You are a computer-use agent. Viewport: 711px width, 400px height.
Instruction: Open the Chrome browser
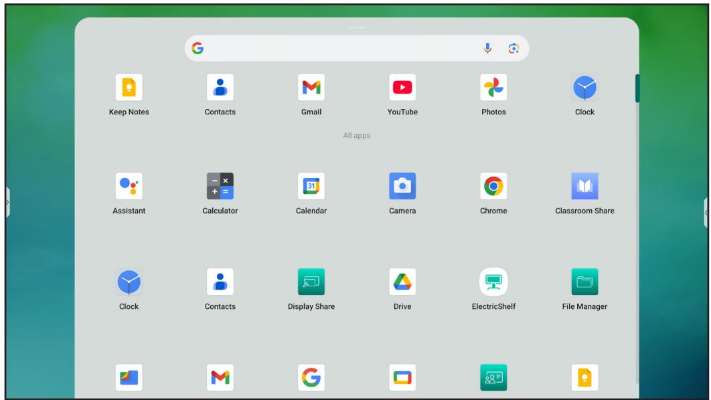[493, 186]
